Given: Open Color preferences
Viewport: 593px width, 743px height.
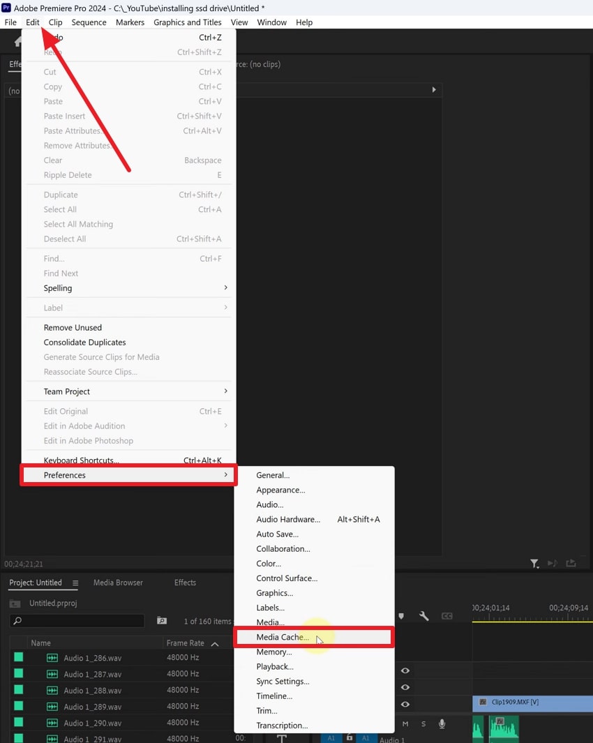Looking at the screenshot, I should 313,564.
